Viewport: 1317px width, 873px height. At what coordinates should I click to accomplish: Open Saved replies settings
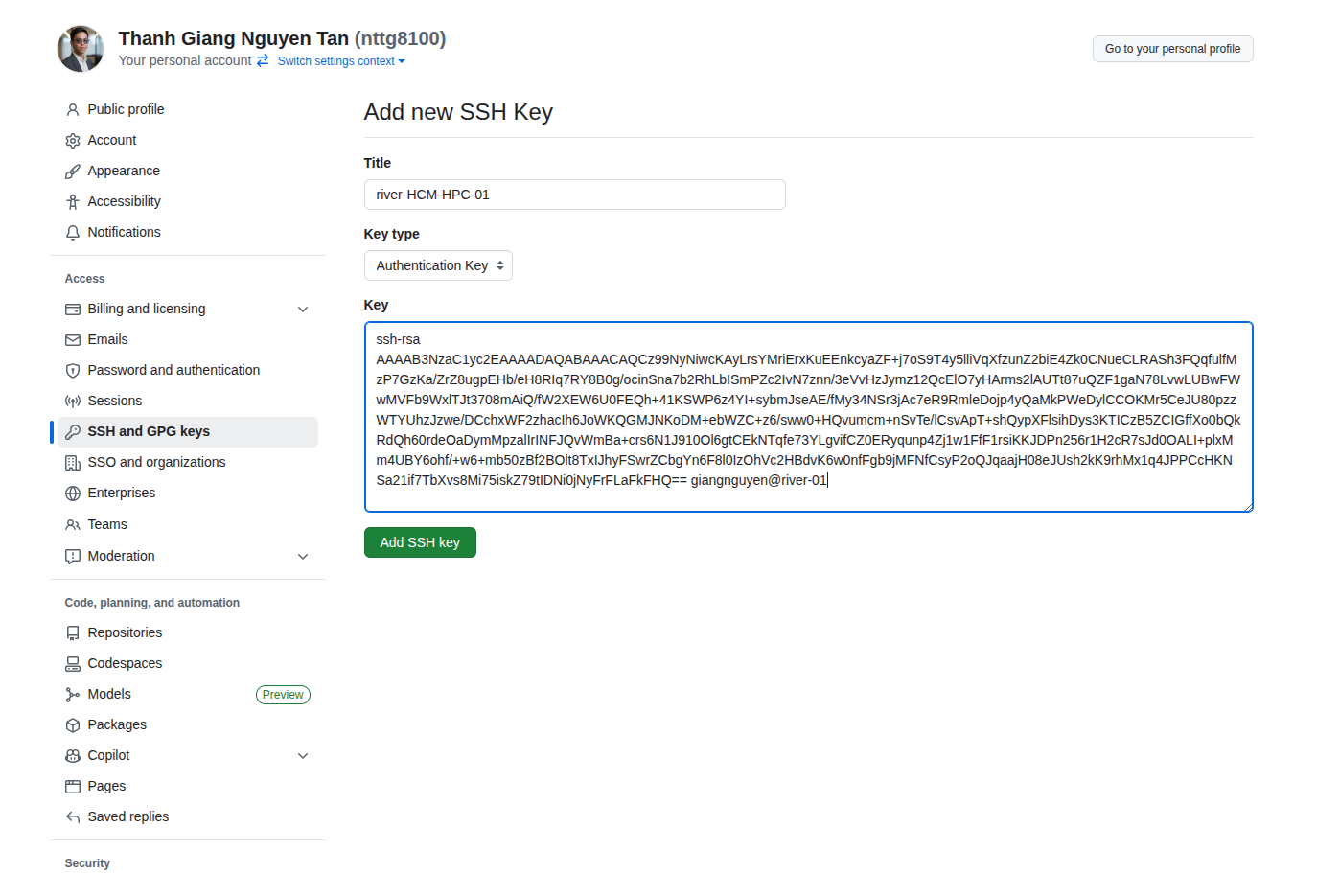[127, 817]
